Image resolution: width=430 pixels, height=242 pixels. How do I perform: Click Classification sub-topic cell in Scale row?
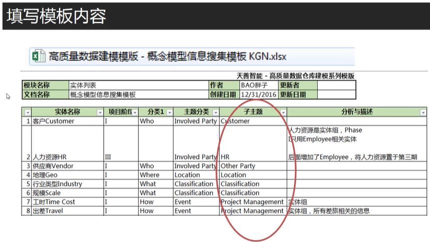pos(253,193)
